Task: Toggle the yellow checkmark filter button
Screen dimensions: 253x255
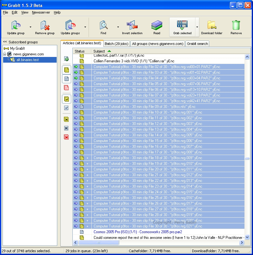Action: click(x=66, y=99)
